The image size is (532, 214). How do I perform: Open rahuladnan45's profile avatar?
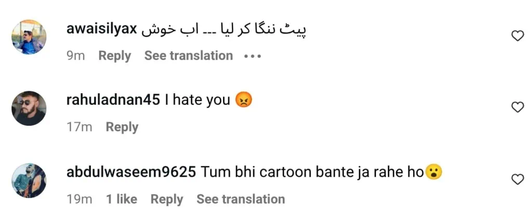[29, 108]
